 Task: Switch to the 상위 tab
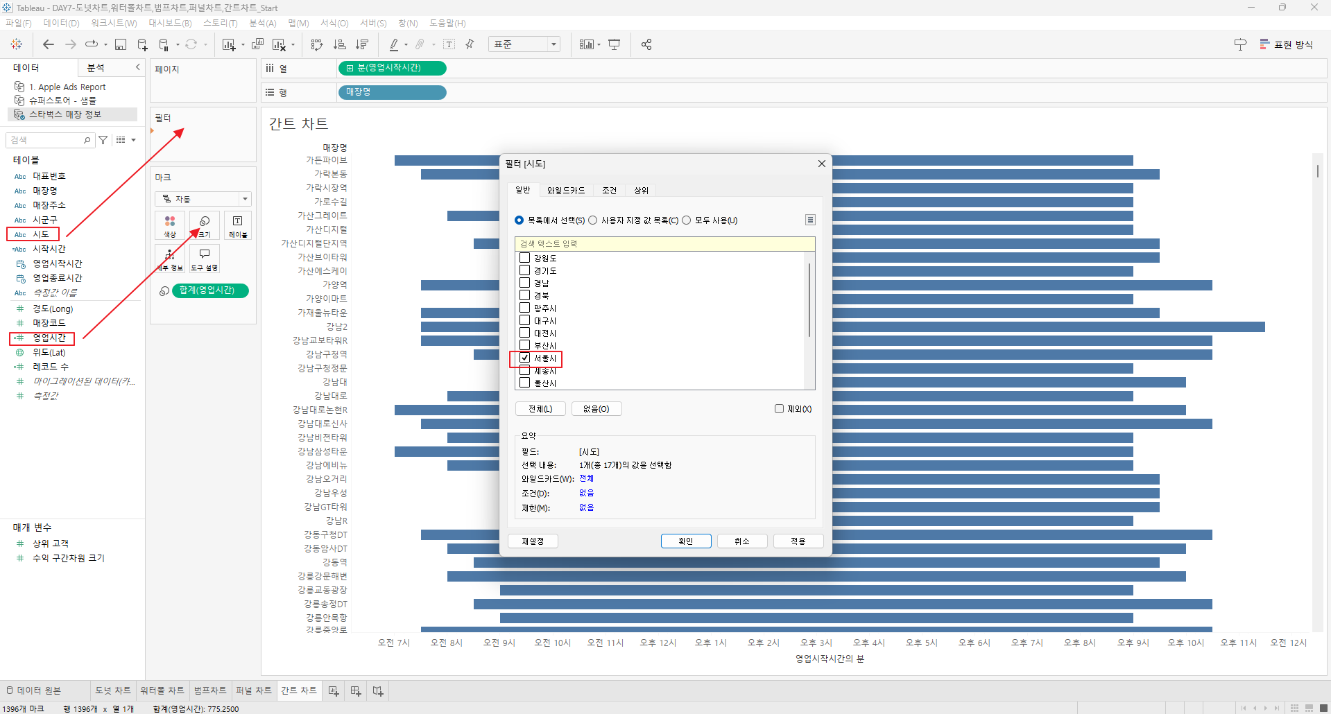(x=641, y=190)
